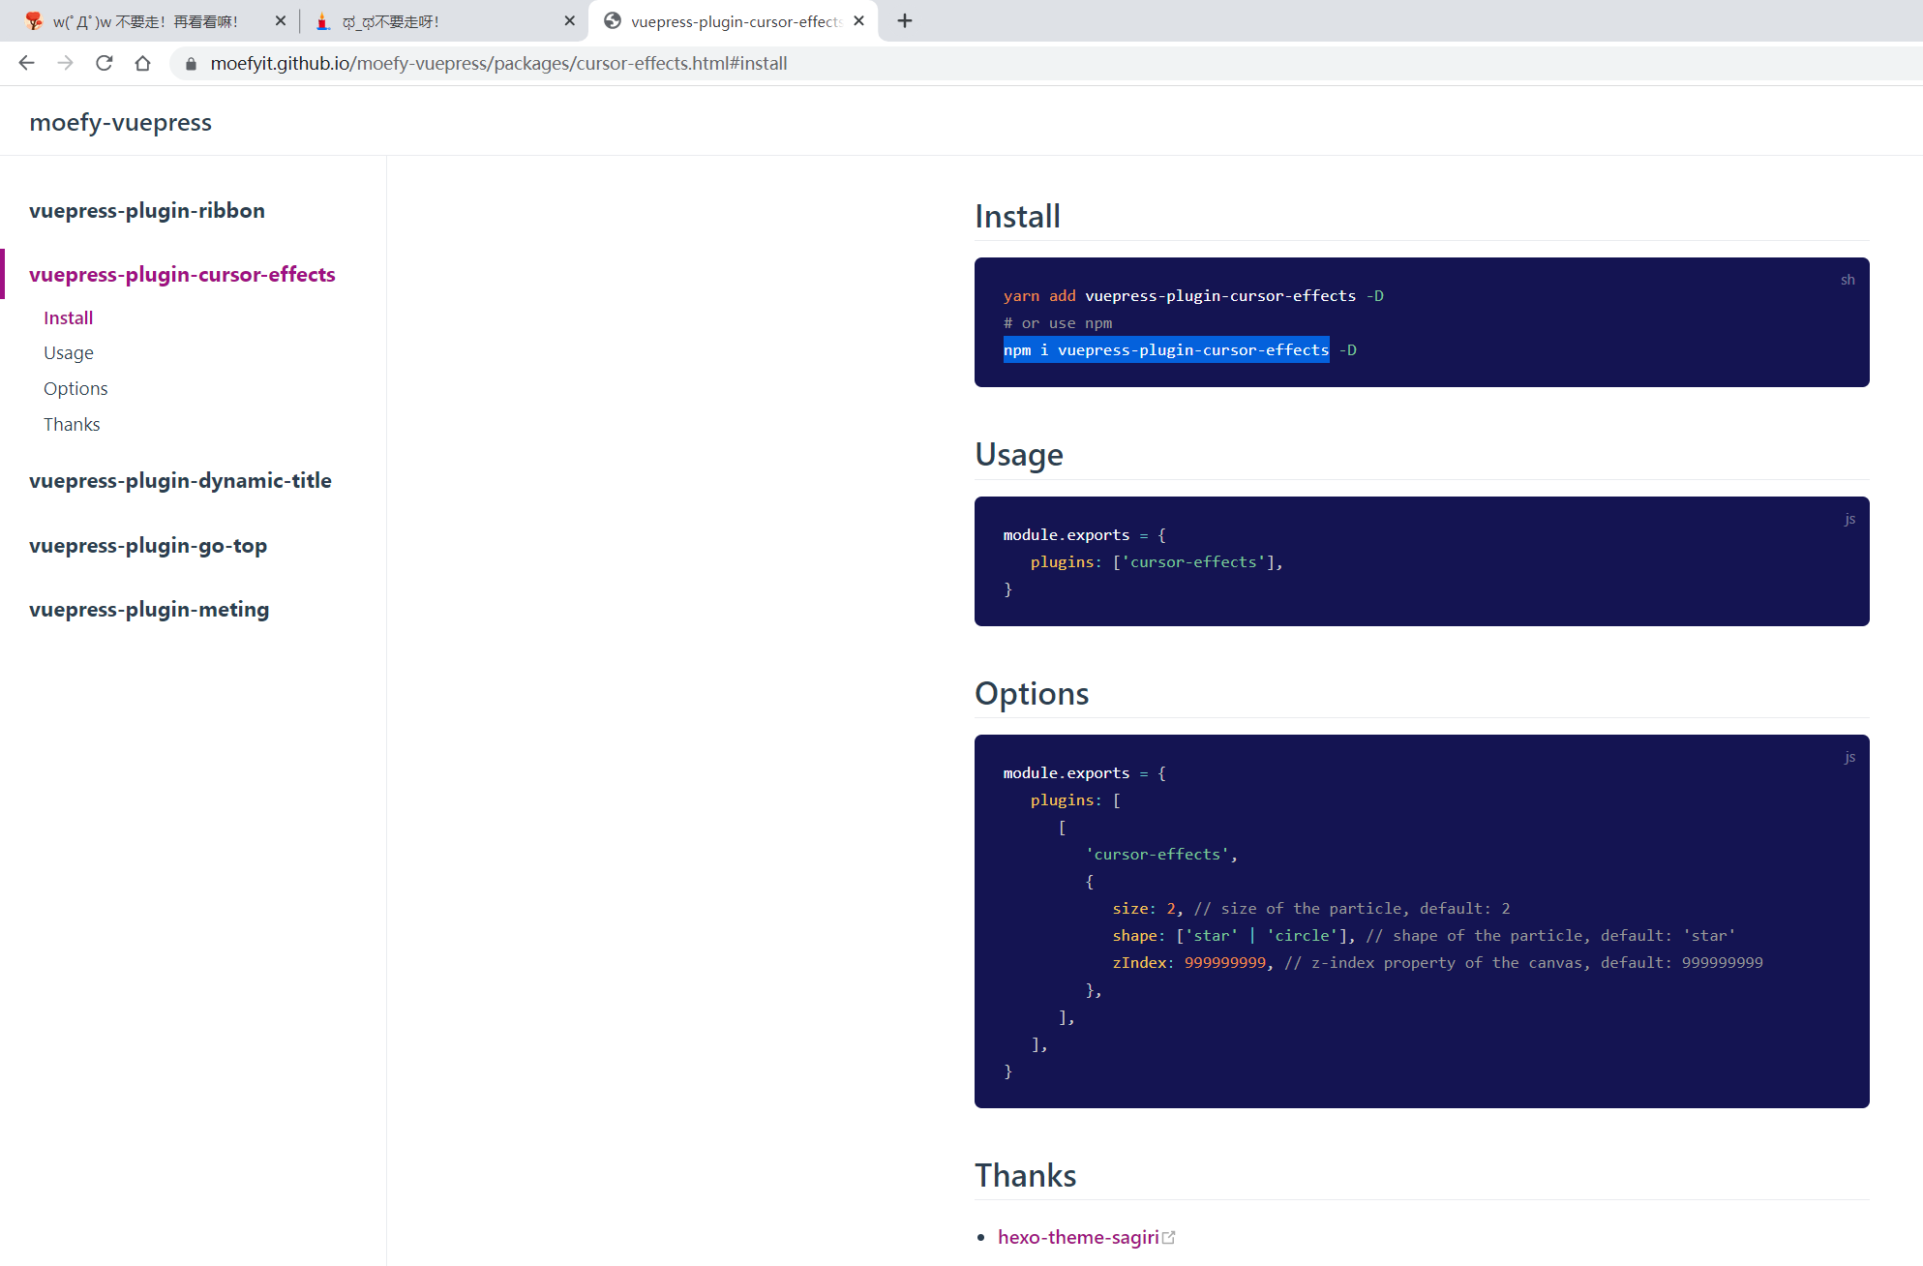Jump to the Options sidebar link
Viewport: 1923px width, 1266px height.
[x=75, y=388]
